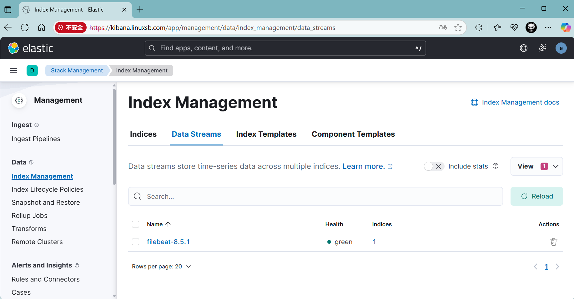Click the delete trash icon for filebeat-8.5.1
The width and height of the screenshot is (574, 299).
(553, 242)
